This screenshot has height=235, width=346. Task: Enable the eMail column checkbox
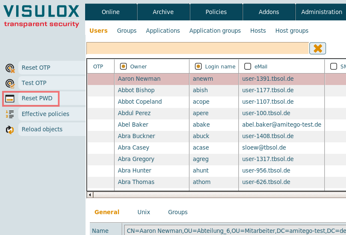247,66
